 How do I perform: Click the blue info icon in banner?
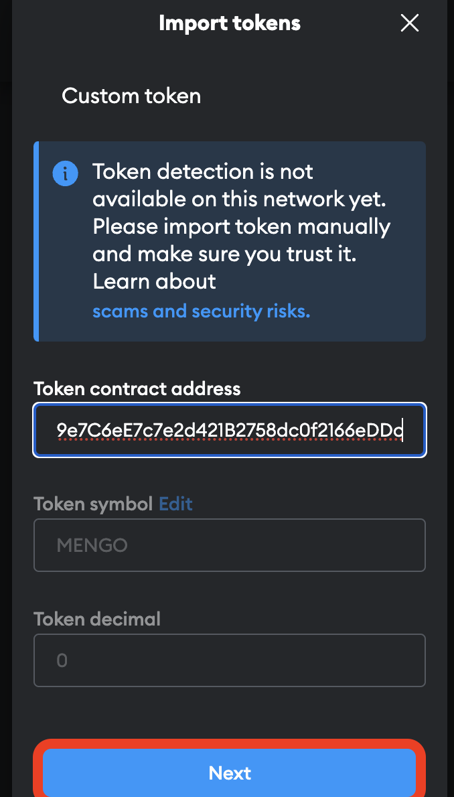click(65, 174)
